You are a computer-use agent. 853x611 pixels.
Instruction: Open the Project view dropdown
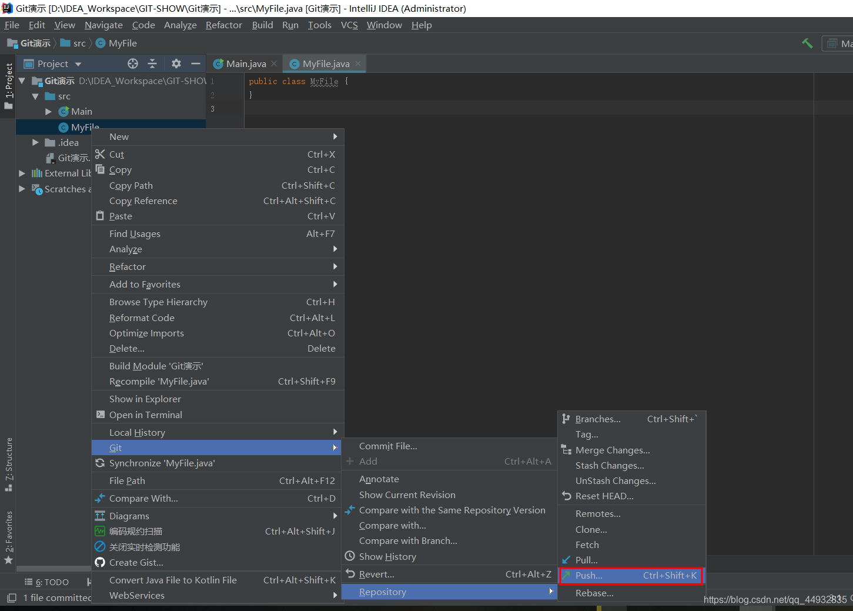(78, 64)
